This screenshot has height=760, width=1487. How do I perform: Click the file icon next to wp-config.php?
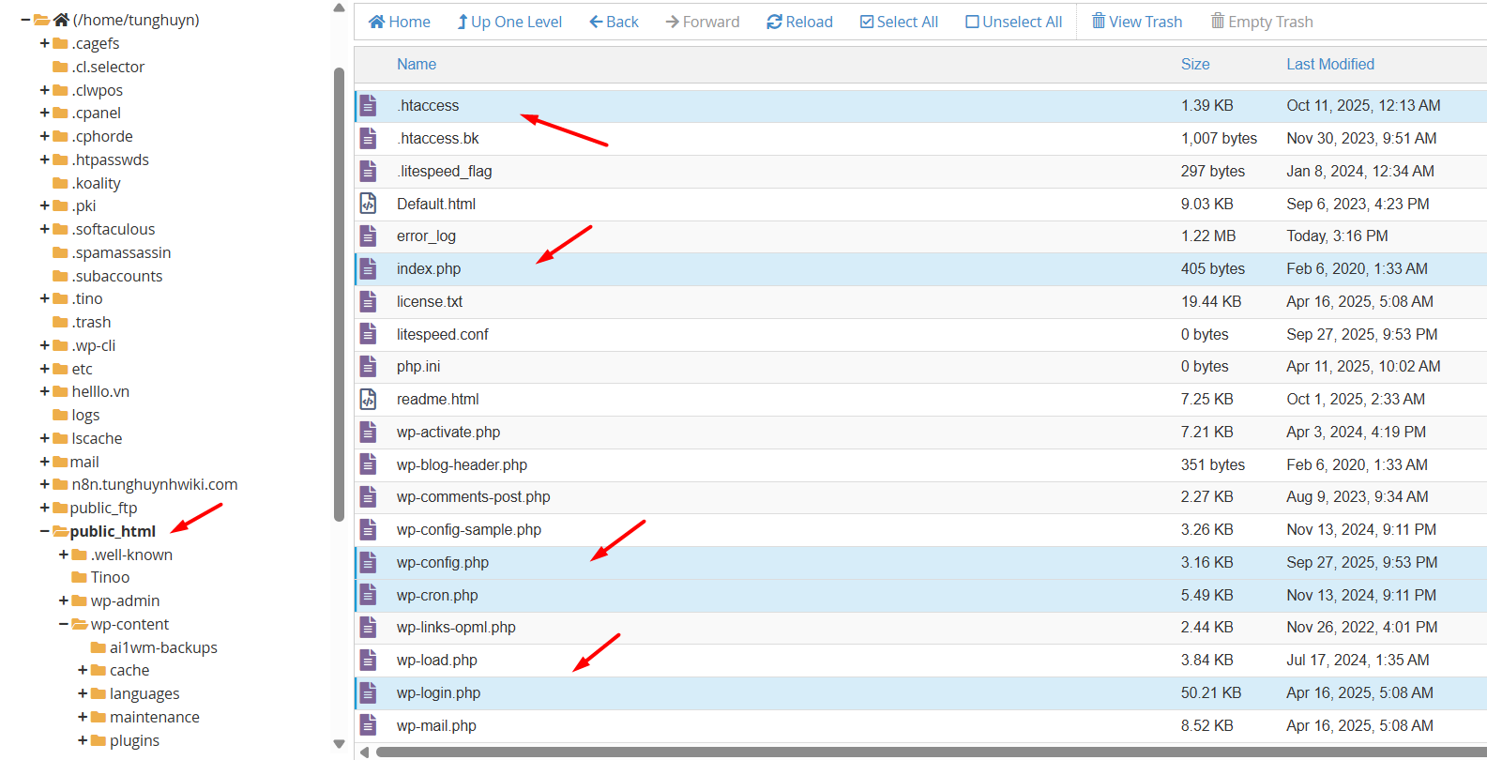click(369, 563)
